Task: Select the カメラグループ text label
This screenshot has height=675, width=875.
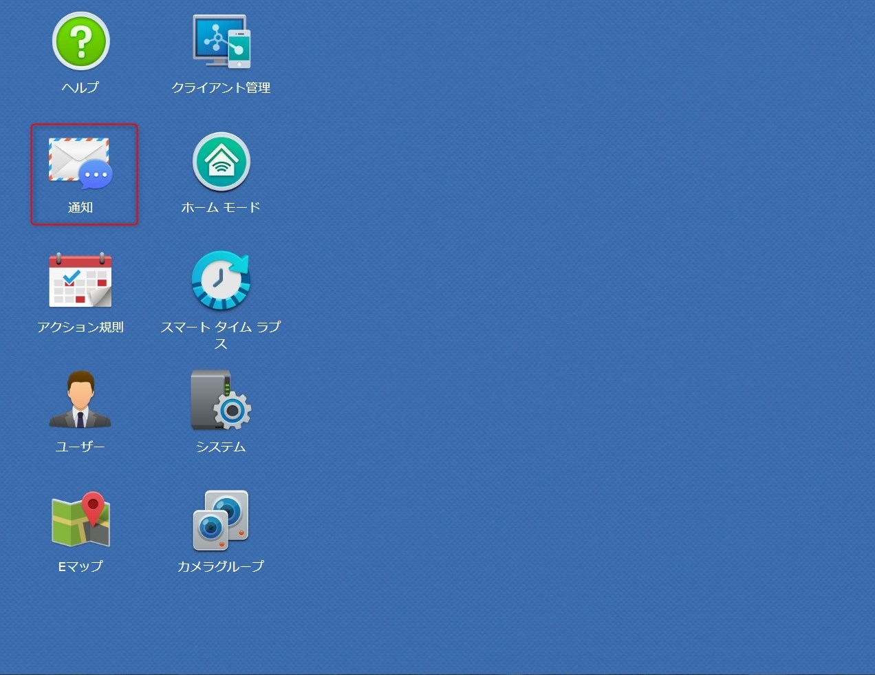Action: (221, 566)
